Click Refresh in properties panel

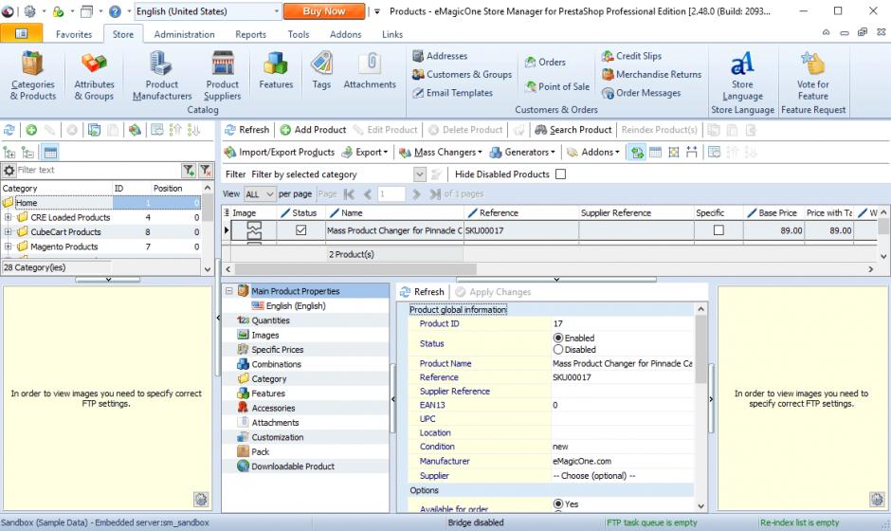coord(422,292)
